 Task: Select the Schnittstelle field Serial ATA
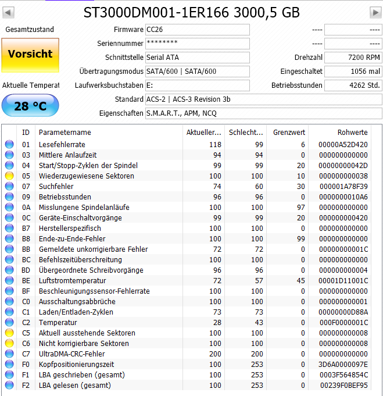click(x=198, y=58)
